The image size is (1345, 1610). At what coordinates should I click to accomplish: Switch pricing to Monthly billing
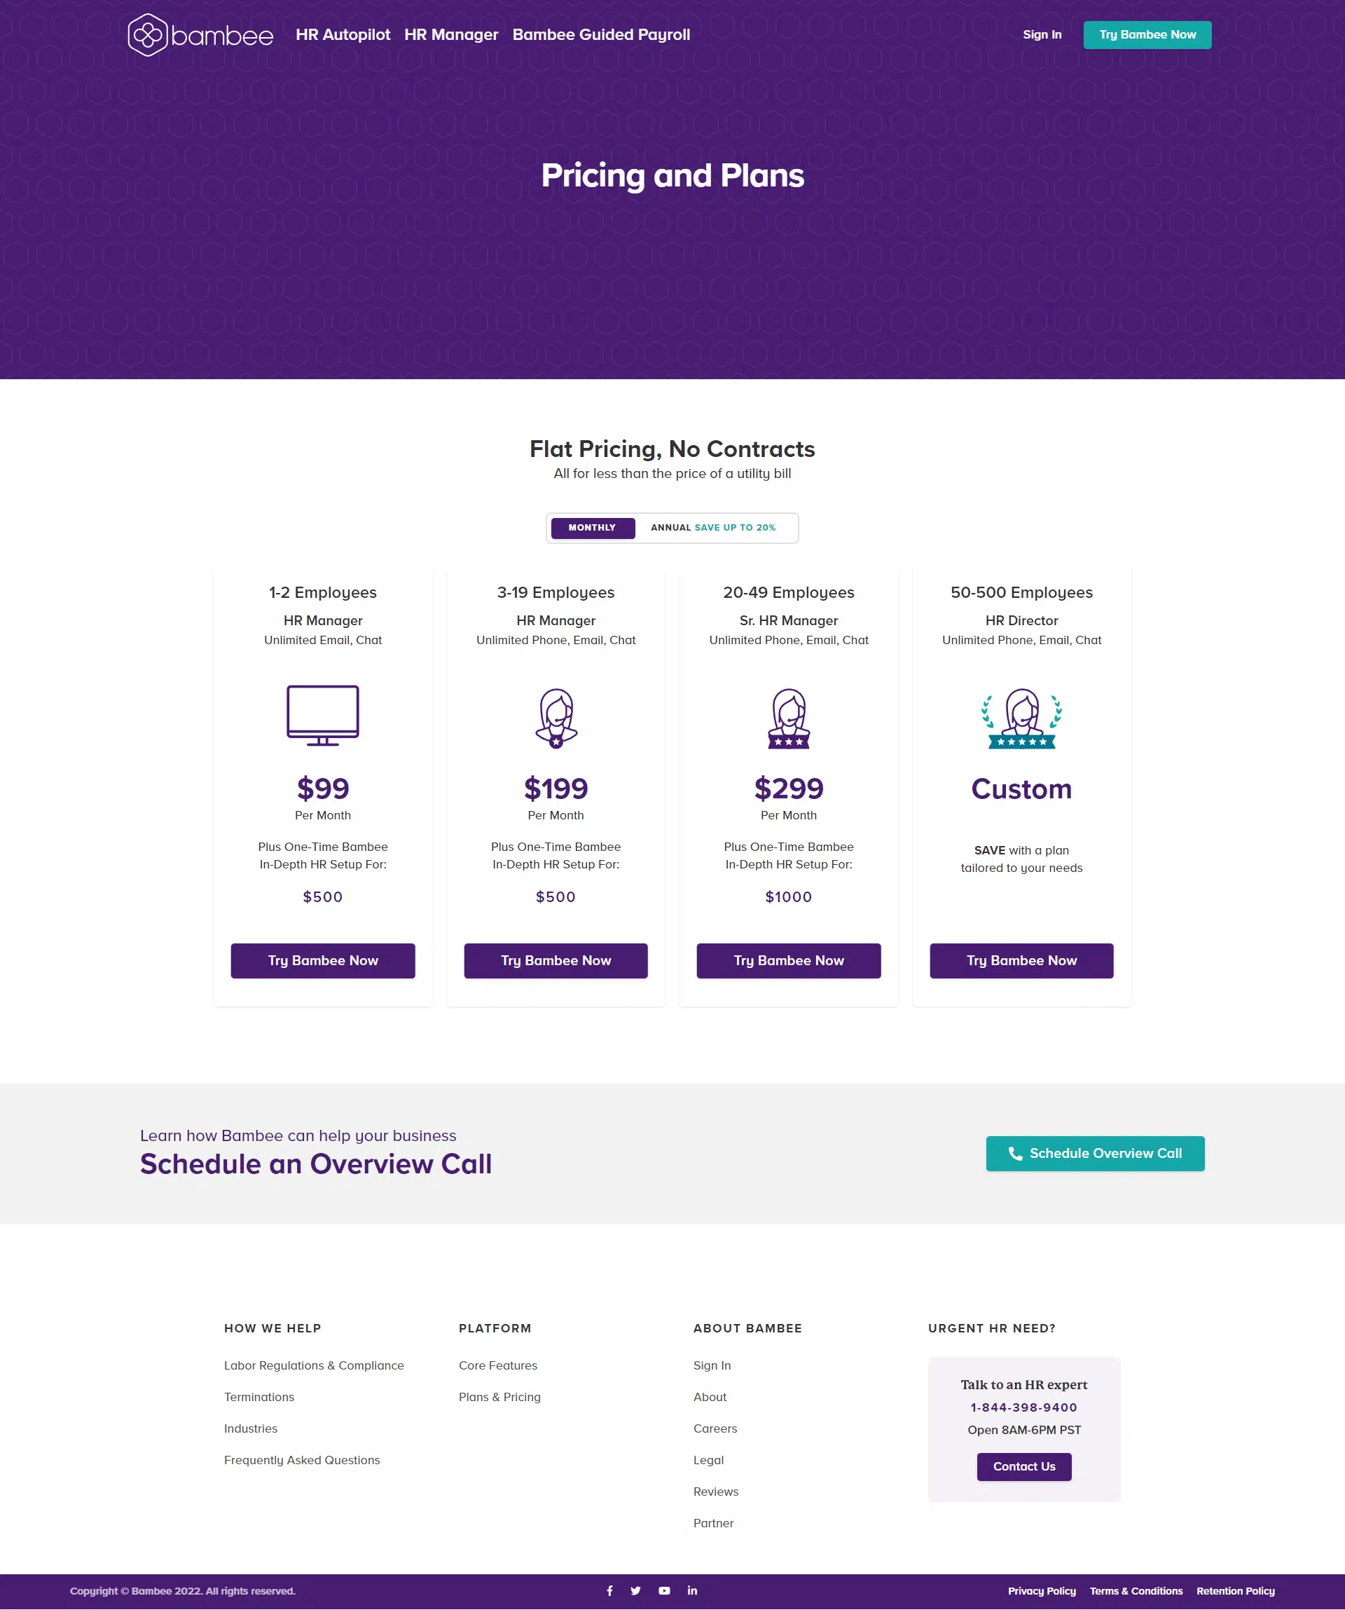click(592, 528)
